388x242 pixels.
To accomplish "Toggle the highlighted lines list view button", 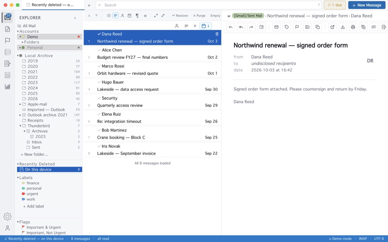I will click(116, 15).
